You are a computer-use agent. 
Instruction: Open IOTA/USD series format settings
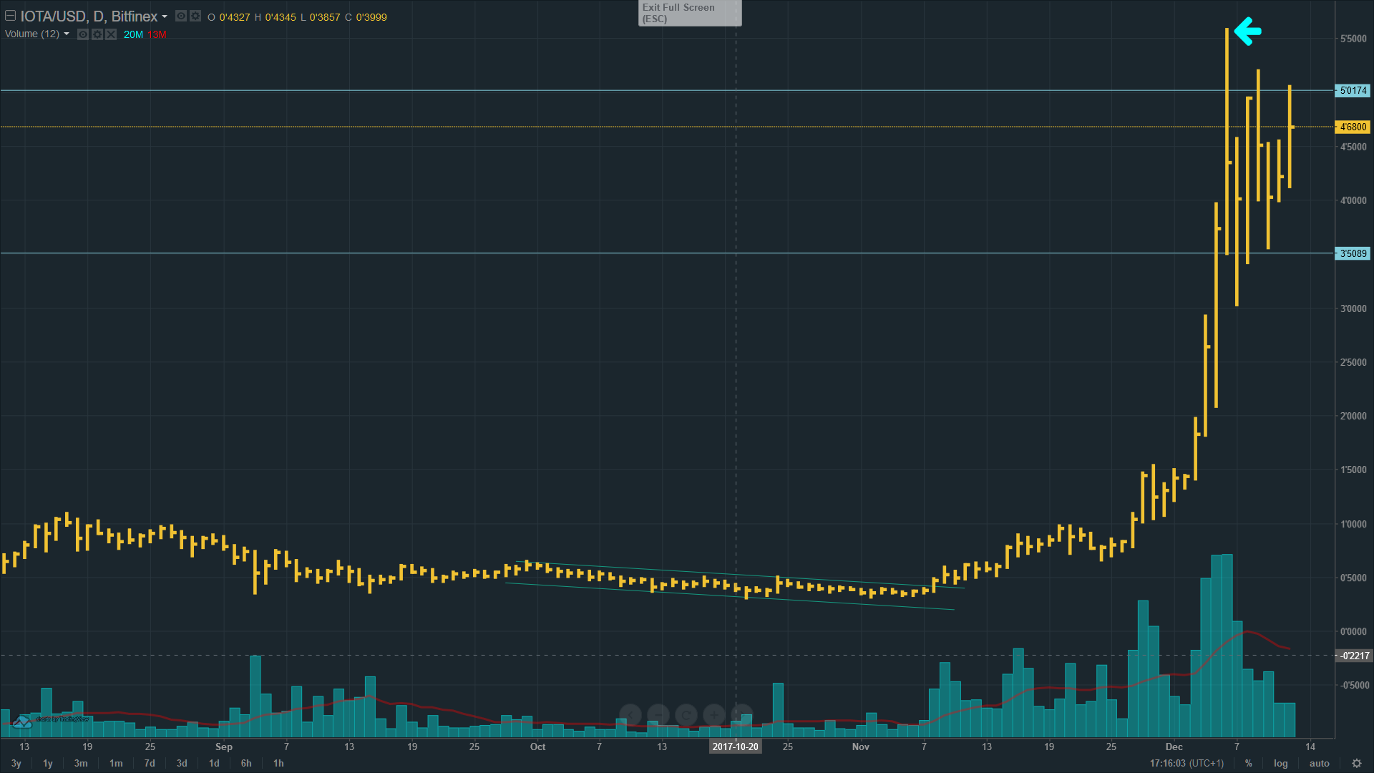[x=195, y=16]
